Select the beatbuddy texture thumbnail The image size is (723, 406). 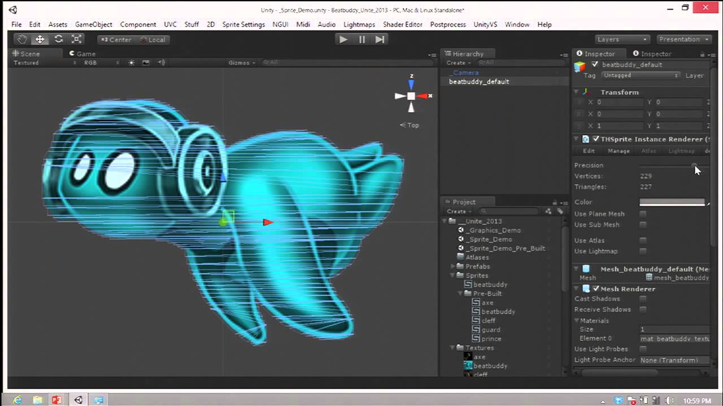pos(468,365)
